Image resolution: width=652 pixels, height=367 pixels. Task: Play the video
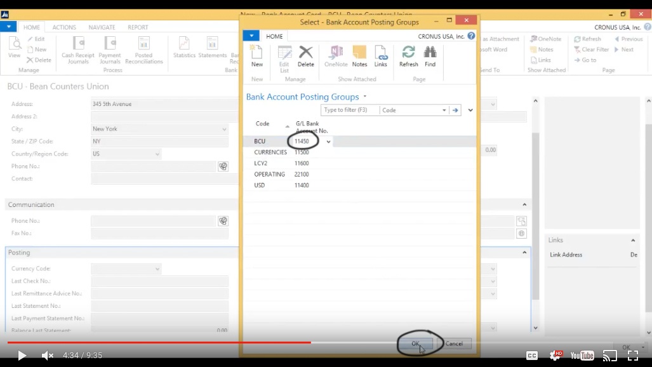coord(22,356)
